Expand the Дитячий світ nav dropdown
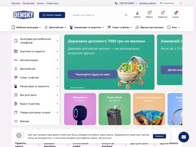This screenshot has width=196, height=147. click(x=65, y=27)
